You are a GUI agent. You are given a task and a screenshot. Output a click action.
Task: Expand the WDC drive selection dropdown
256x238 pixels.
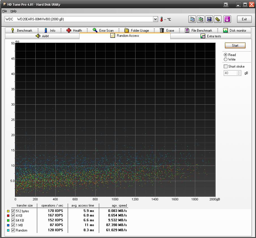coord(155,19)
